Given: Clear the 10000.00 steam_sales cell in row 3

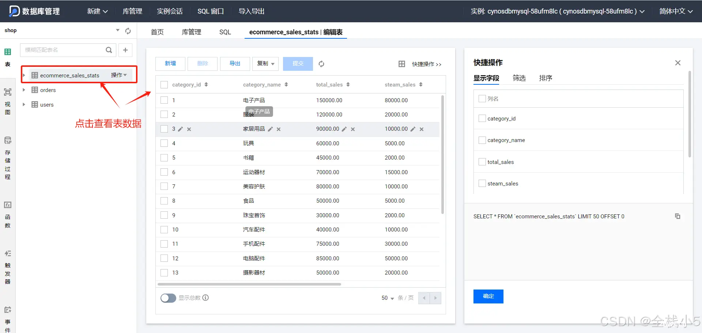Looking at the screenshot, I should pyautogui.click(x=422, y=129).
